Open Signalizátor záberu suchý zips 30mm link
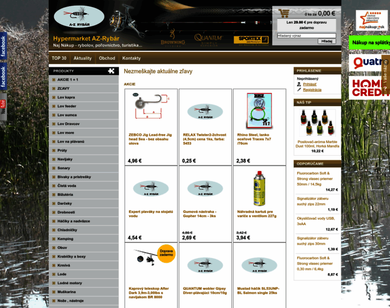The image size is (390, 308). 313,241
